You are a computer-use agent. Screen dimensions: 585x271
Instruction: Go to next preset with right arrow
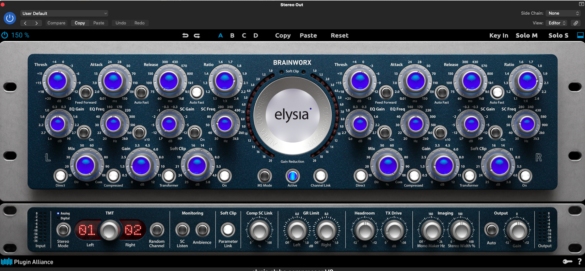tap(37, 23)
